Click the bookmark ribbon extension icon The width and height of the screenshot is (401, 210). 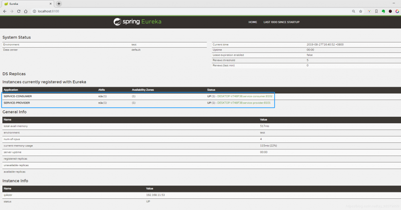coord(376,11)
